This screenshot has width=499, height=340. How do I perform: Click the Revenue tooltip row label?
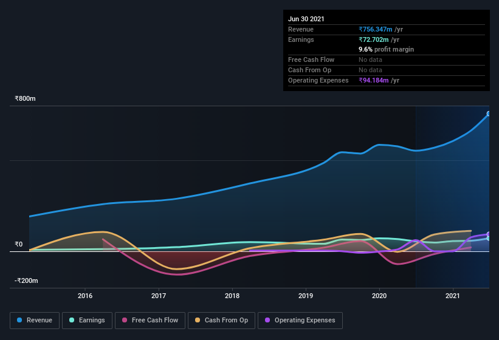(301, 29)
